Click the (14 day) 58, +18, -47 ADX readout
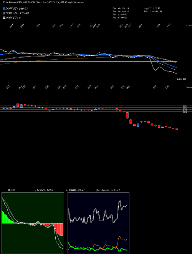 [108, 190]
